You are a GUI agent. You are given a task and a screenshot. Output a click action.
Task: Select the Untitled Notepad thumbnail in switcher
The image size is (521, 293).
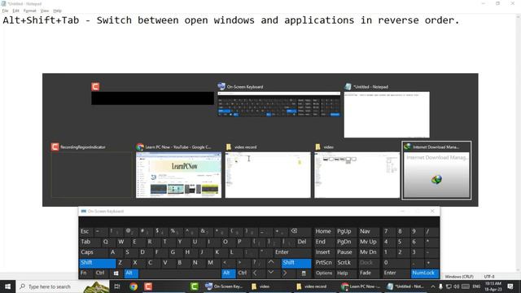point(387,115)
